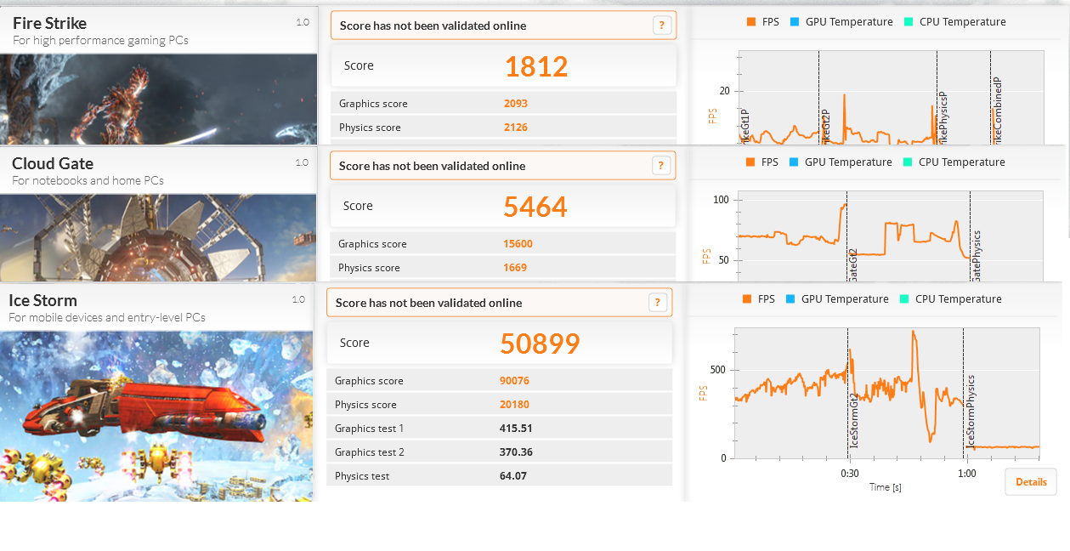1070x551 pixels.
Task: Click the Ice Storm spaceship thumbnail image
Action: coord(157,416)
